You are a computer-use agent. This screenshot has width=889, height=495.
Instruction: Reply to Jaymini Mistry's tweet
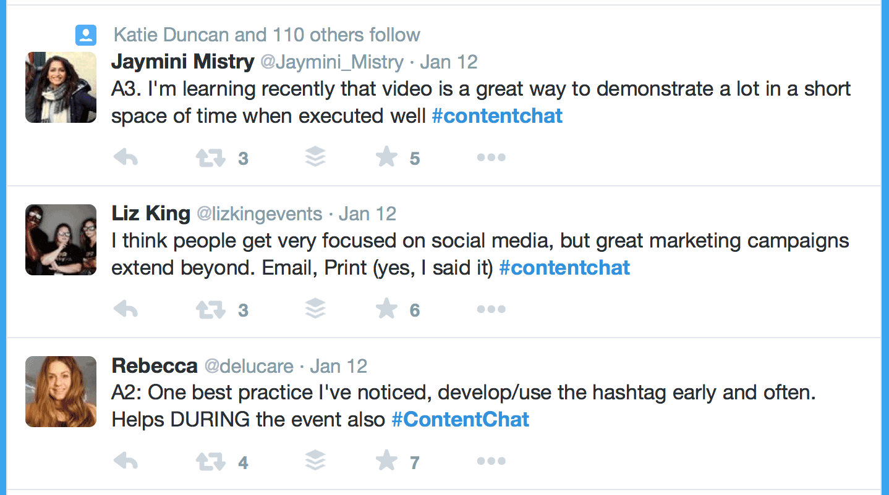pos(126,158)
